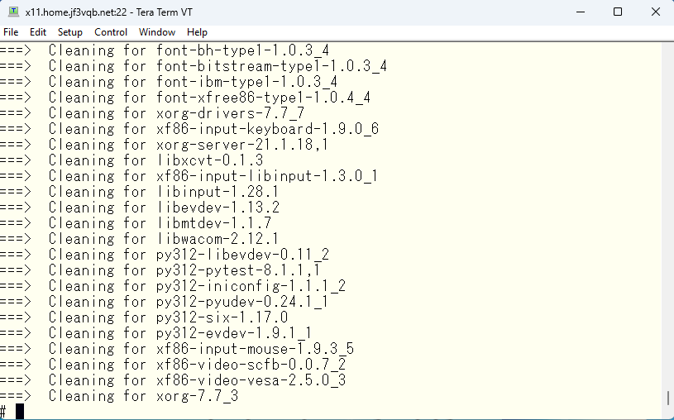Click the libwacom-2.12.1 package name
Image resolution: width=674 pixels, height=420 pixels.
(218, 239)
